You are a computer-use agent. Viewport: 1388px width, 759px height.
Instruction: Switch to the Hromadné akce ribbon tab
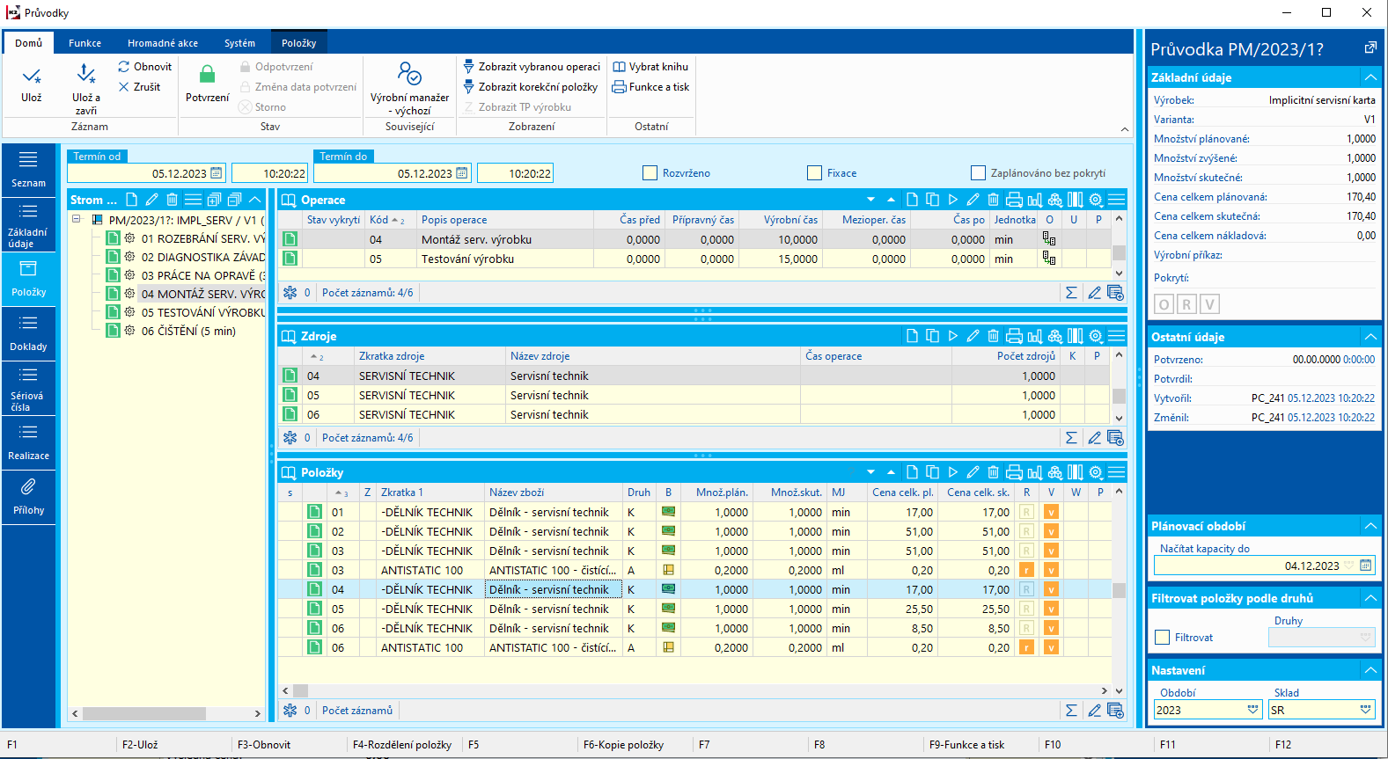click(163, 43)
